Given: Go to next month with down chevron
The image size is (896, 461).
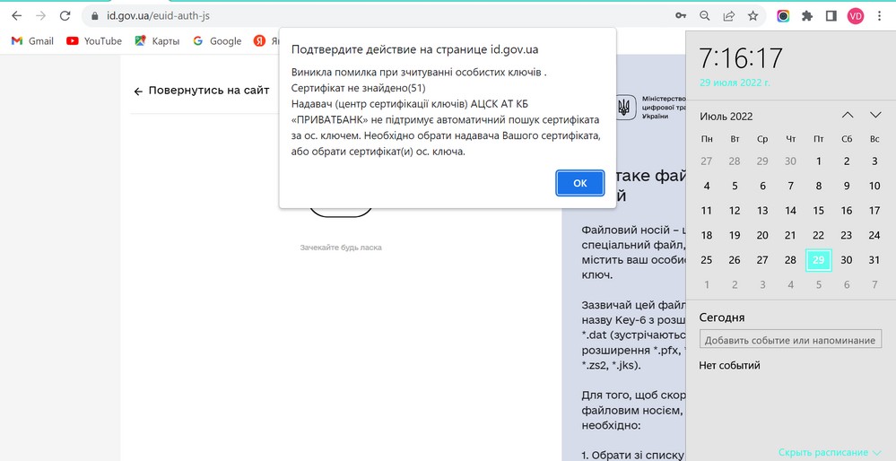Looking at the screenshot, I should coord(875,116).
